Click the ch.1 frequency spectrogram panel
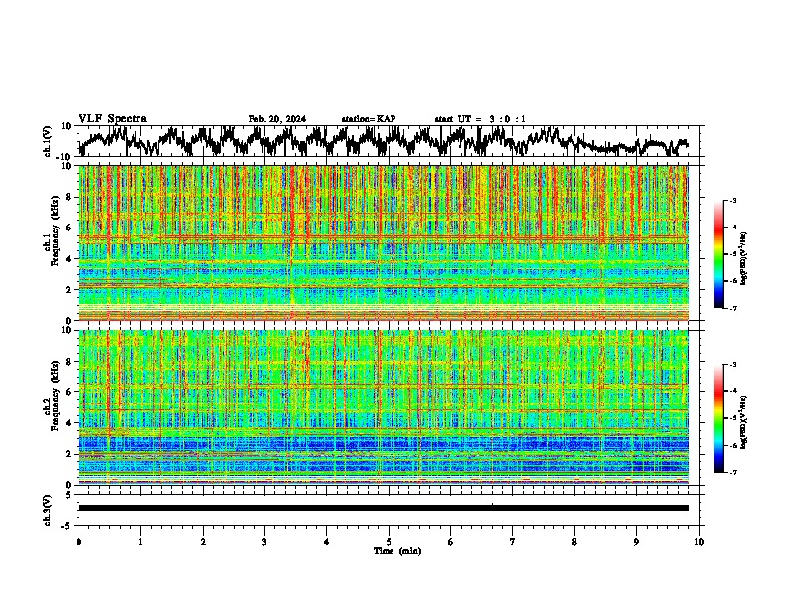787x608 pixels. (x=383, y=242)
